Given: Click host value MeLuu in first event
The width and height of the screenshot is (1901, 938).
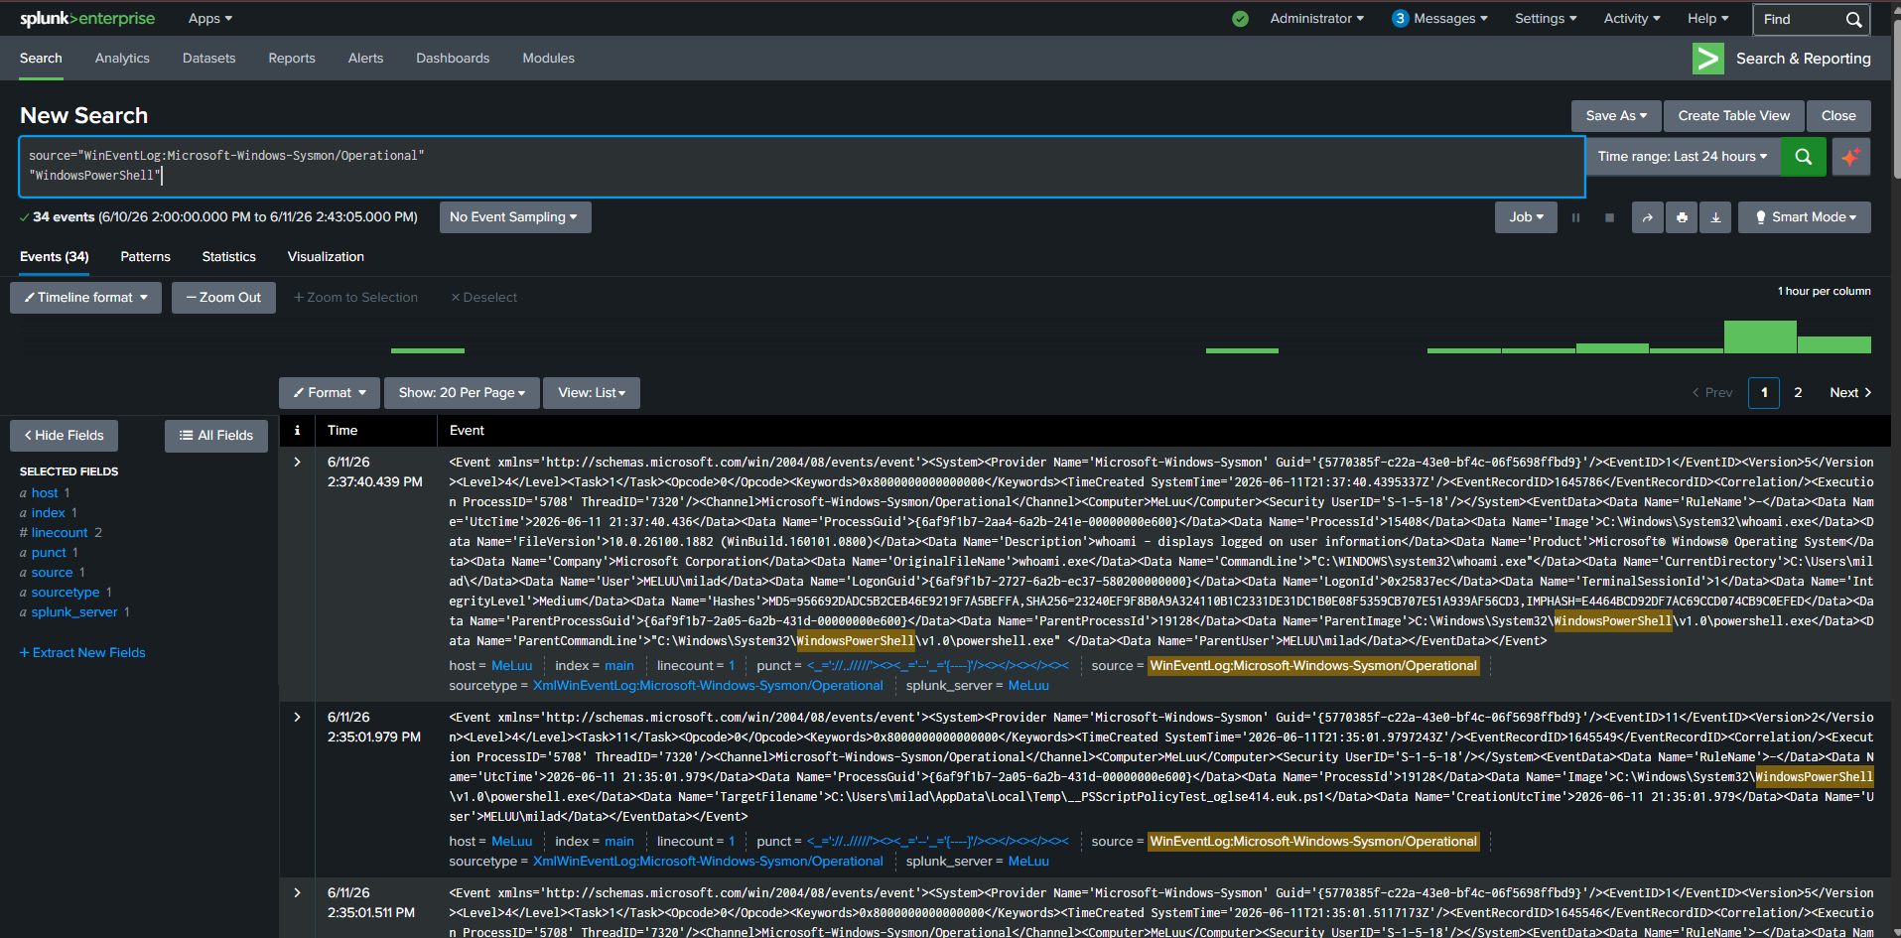Looking at the screenshot, I should point(512,666).
